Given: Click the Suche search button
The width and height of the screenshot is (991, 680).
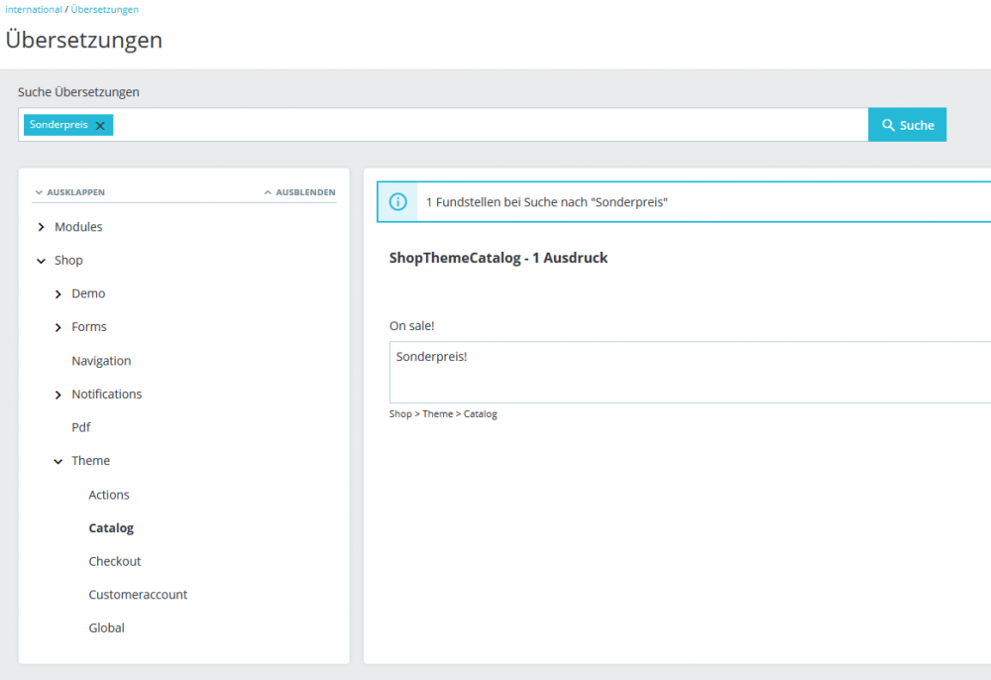Looking at the screenshot, I should (x=907, y=125).
